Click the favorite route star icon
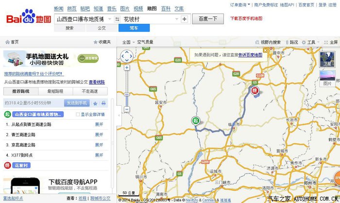Image resolution: width=340 pixels, height=203 pixels. tap(95, 103)
